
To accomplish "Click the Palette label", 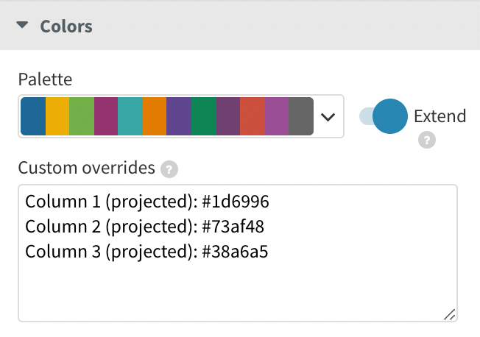I will [x=45, y=79].
